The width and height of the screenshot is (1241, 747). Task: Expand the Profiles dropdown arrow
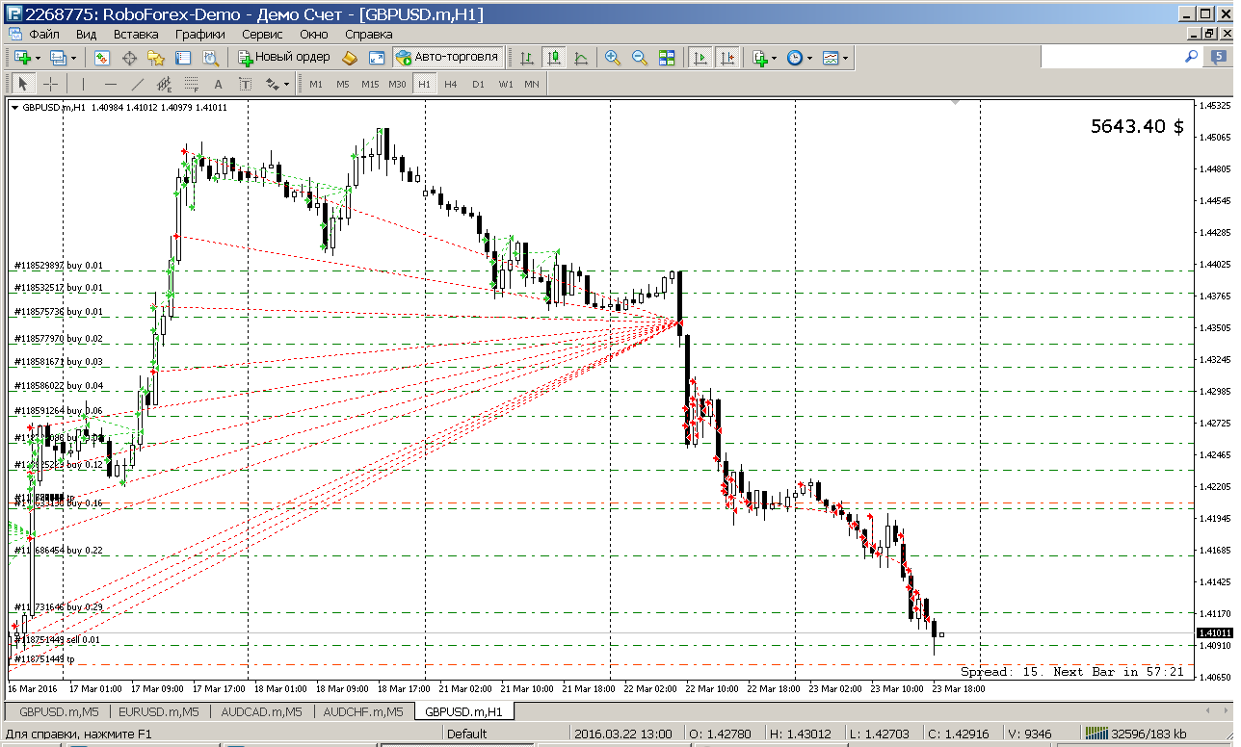point(73,58)
